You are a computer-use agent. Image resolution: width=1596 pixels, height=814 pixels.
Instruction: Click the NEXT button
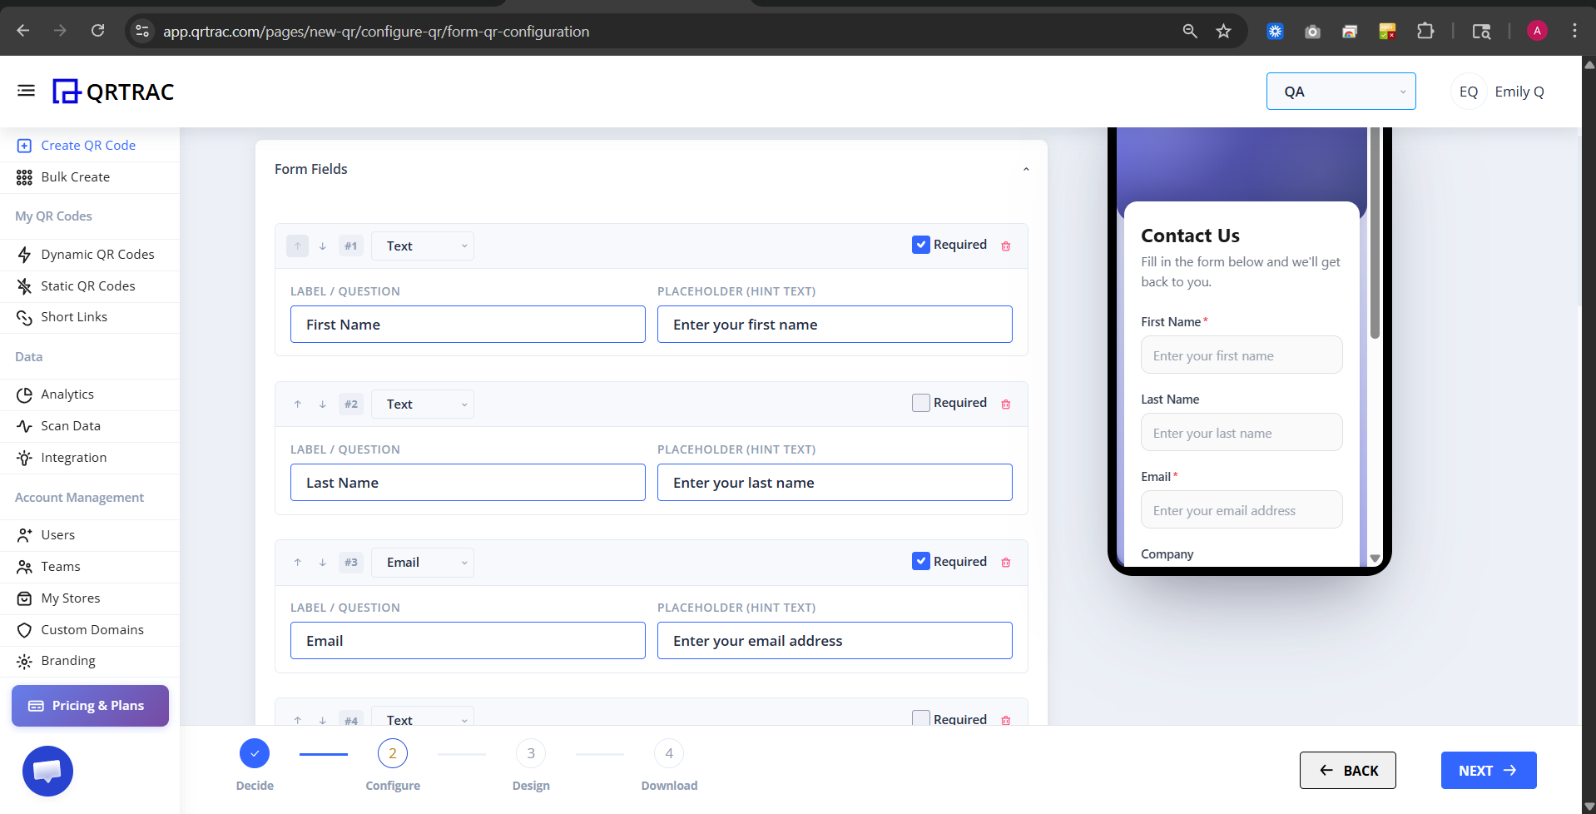click(x=1487, y=770)
